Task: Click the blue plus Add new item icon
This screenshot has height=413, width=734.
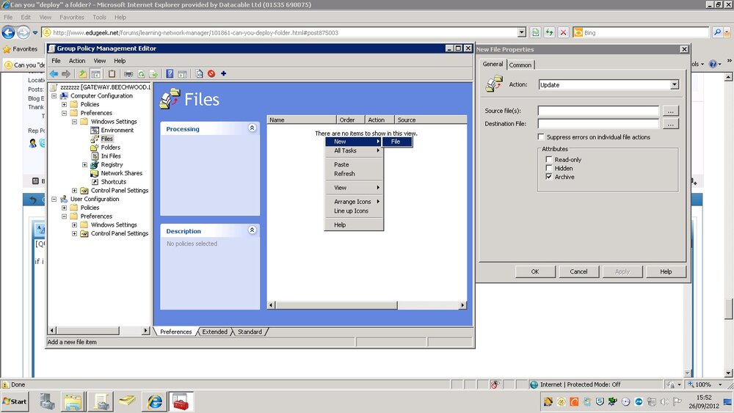Action: tap(223, 73)
